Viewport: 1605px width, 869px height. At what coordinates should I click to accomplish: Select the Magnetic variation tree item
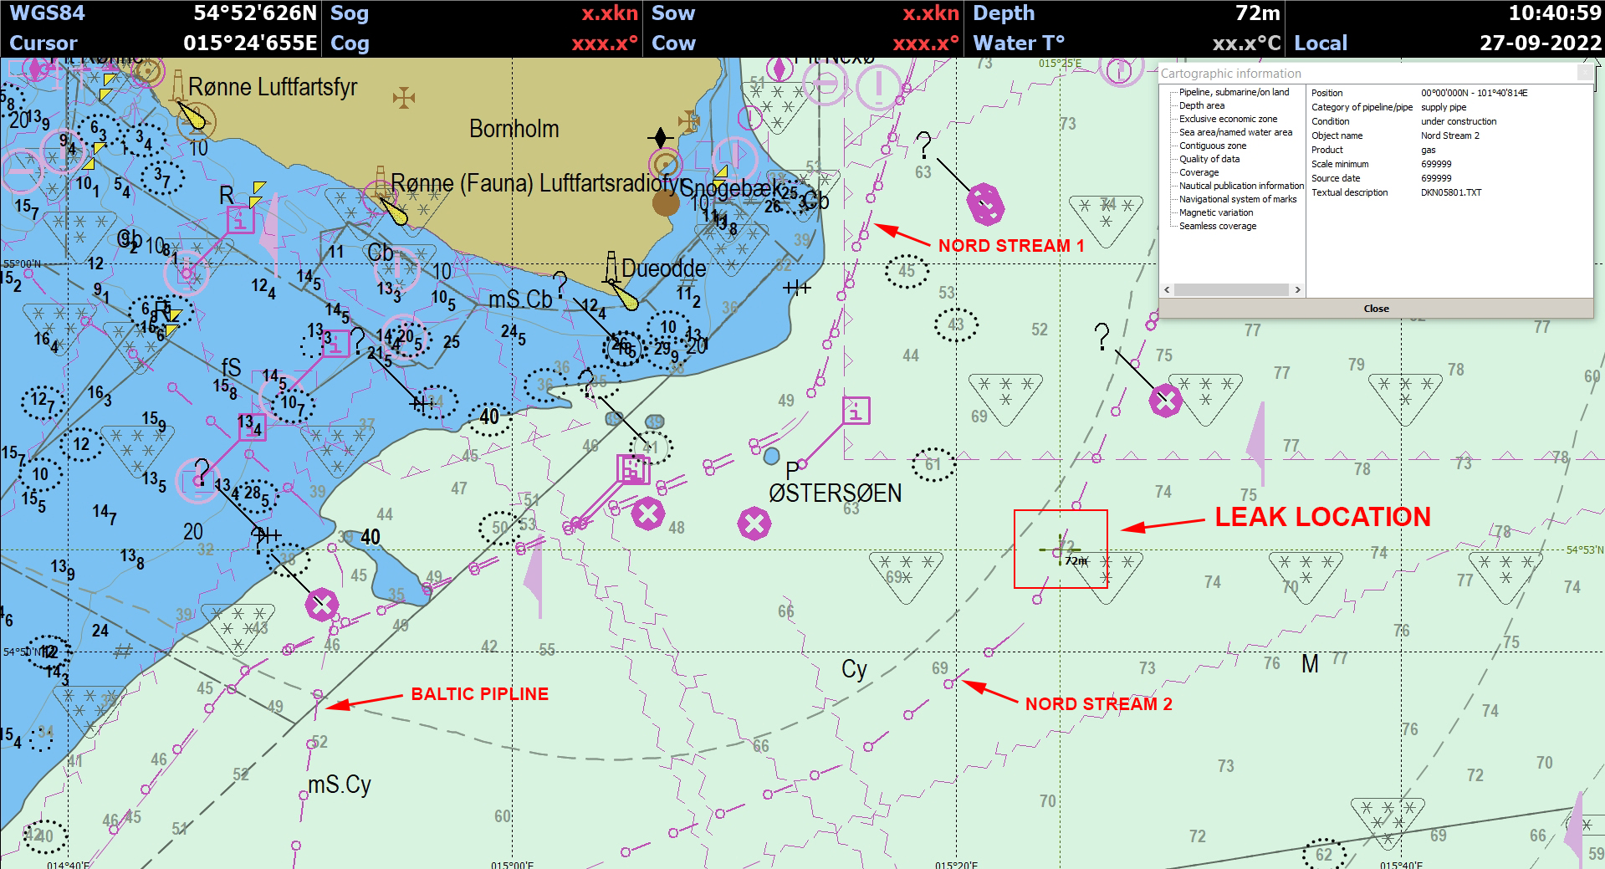pos(1216,212)
